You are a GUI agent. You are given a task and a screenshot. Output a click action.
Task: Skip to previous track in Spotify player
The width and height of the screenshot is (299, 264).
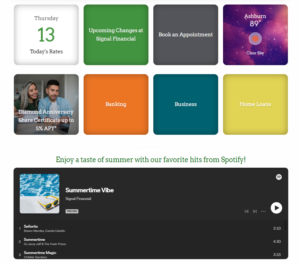coord(247,211)
